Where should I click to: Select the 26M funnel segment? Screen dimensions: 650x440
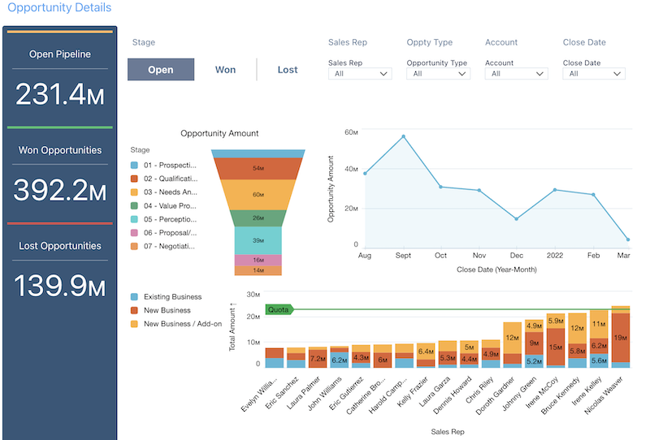coord(258,218)
